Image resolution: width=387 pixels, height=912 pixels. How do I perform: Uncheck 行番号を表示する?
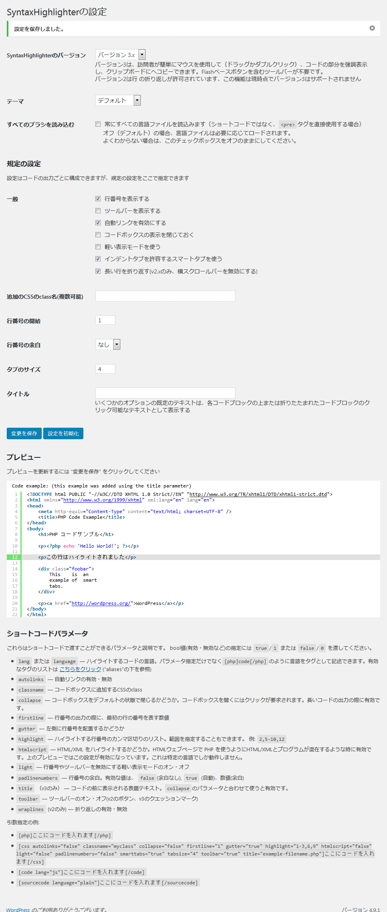click(x=98, y=199)
